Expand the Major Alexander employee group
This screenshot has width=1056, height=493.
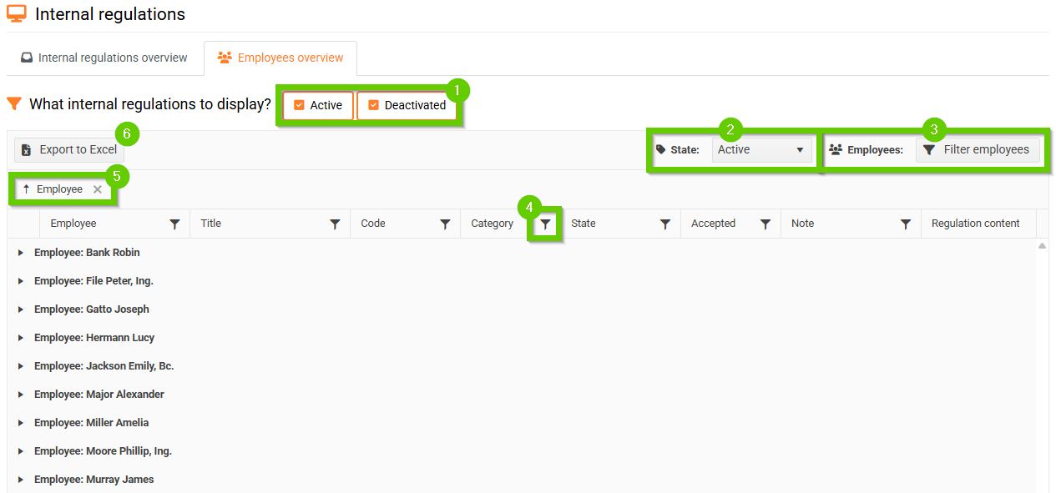click(21, 395)
